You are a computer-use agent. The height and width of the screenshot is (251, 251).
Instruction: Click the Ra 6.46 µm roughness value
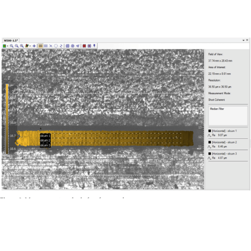[220, 147]
